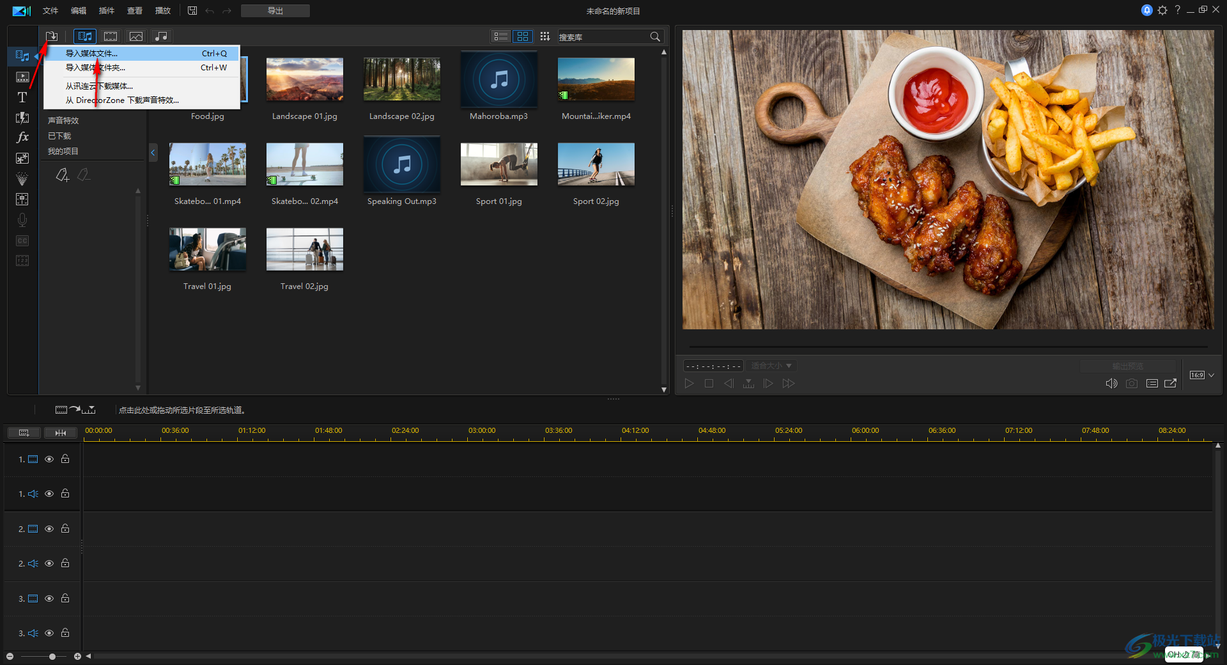Viewport: 1227px width, 665px height.
Task: Toggle visibility of video track 3
Action: click(x=49, y=598)
